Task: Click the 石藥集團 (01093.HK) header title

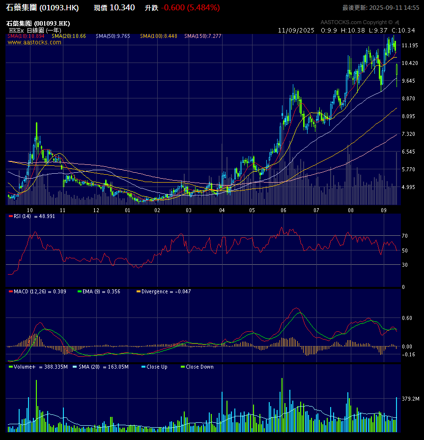Action: [x=42, y=7]
